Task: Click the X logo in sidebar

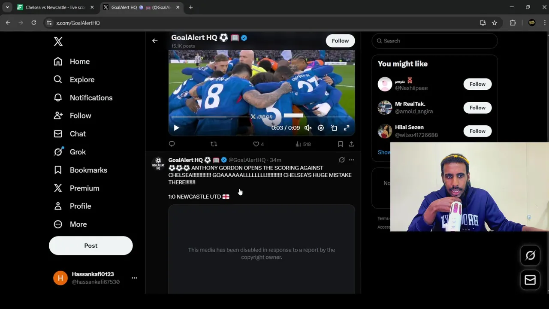Action: (58, 41)
